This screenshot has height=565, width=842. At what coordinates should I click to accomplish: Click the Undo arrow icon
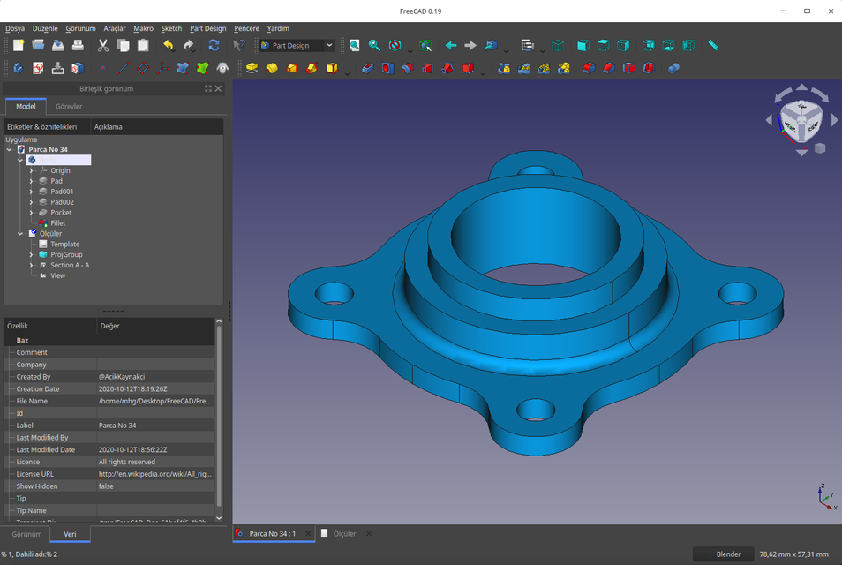[x=169, y=45]
